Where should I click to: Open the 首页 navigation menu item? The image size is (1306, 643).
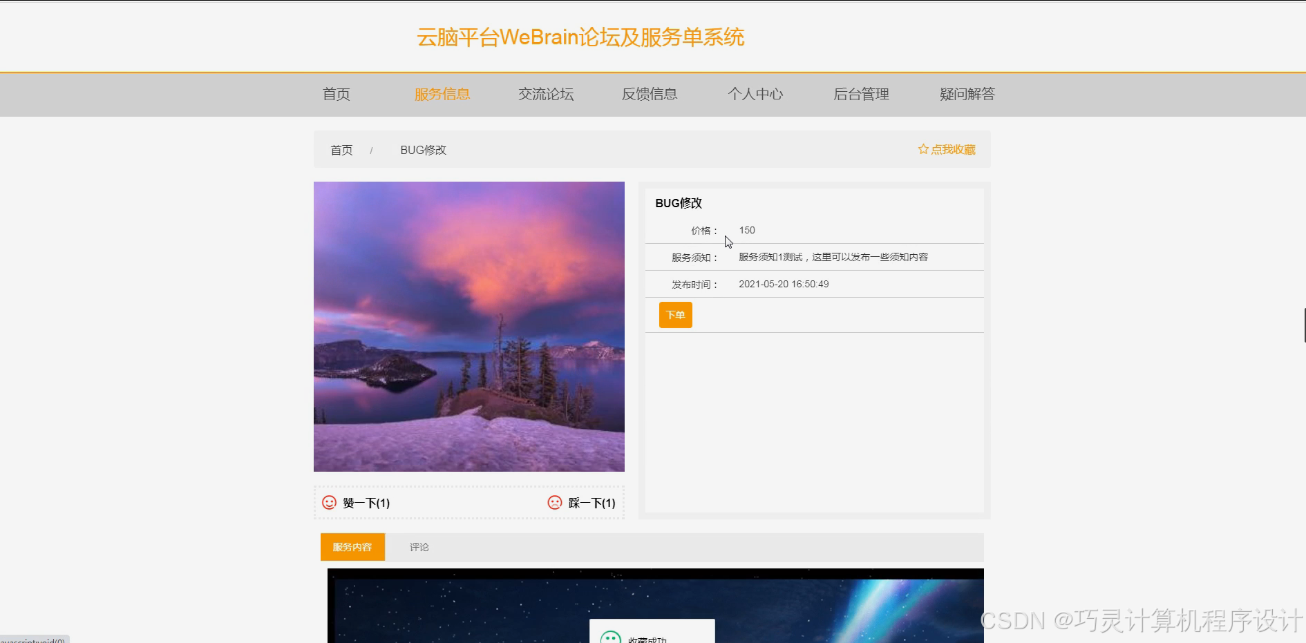[335, 94]
